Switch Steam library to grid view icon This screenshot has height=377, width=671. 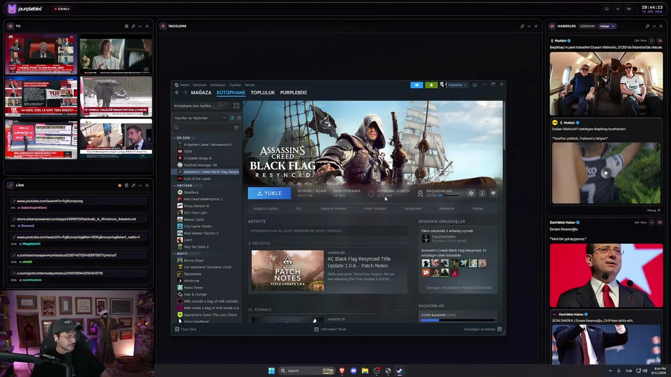(x=236, y=106)
